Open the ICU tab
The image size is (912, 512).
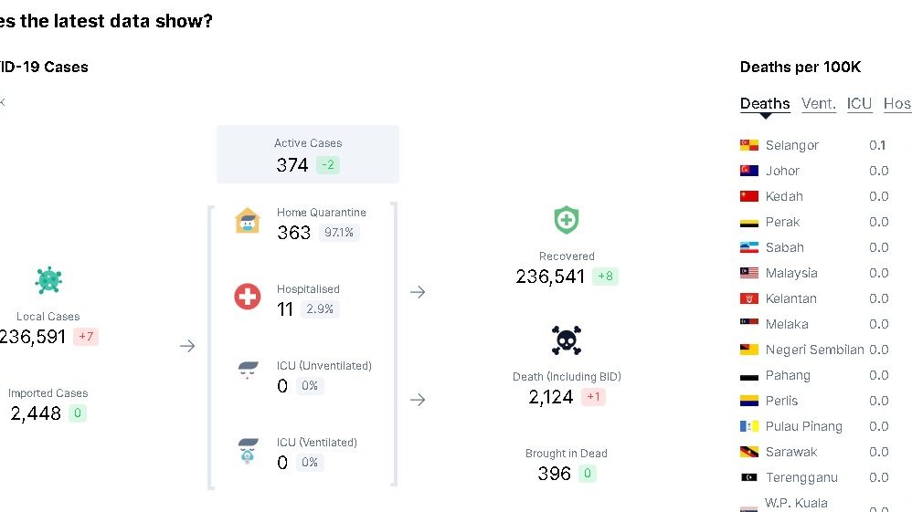click(x=859, y=104)
